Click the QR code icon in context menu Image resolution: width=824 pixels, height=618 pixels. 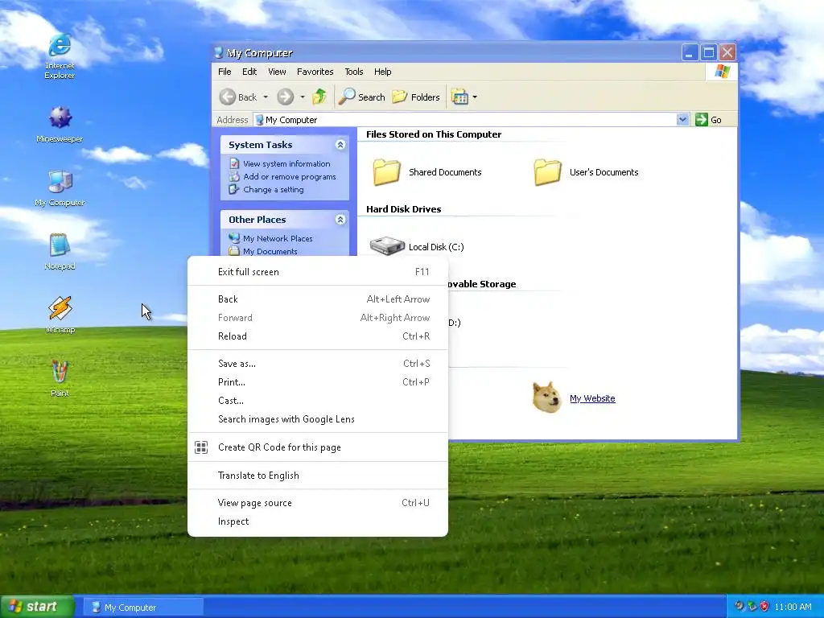(200, 447)
